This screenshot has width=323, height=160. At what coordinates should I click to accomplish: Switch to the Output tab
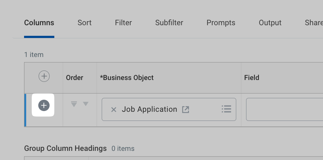[x=270, y=23]
